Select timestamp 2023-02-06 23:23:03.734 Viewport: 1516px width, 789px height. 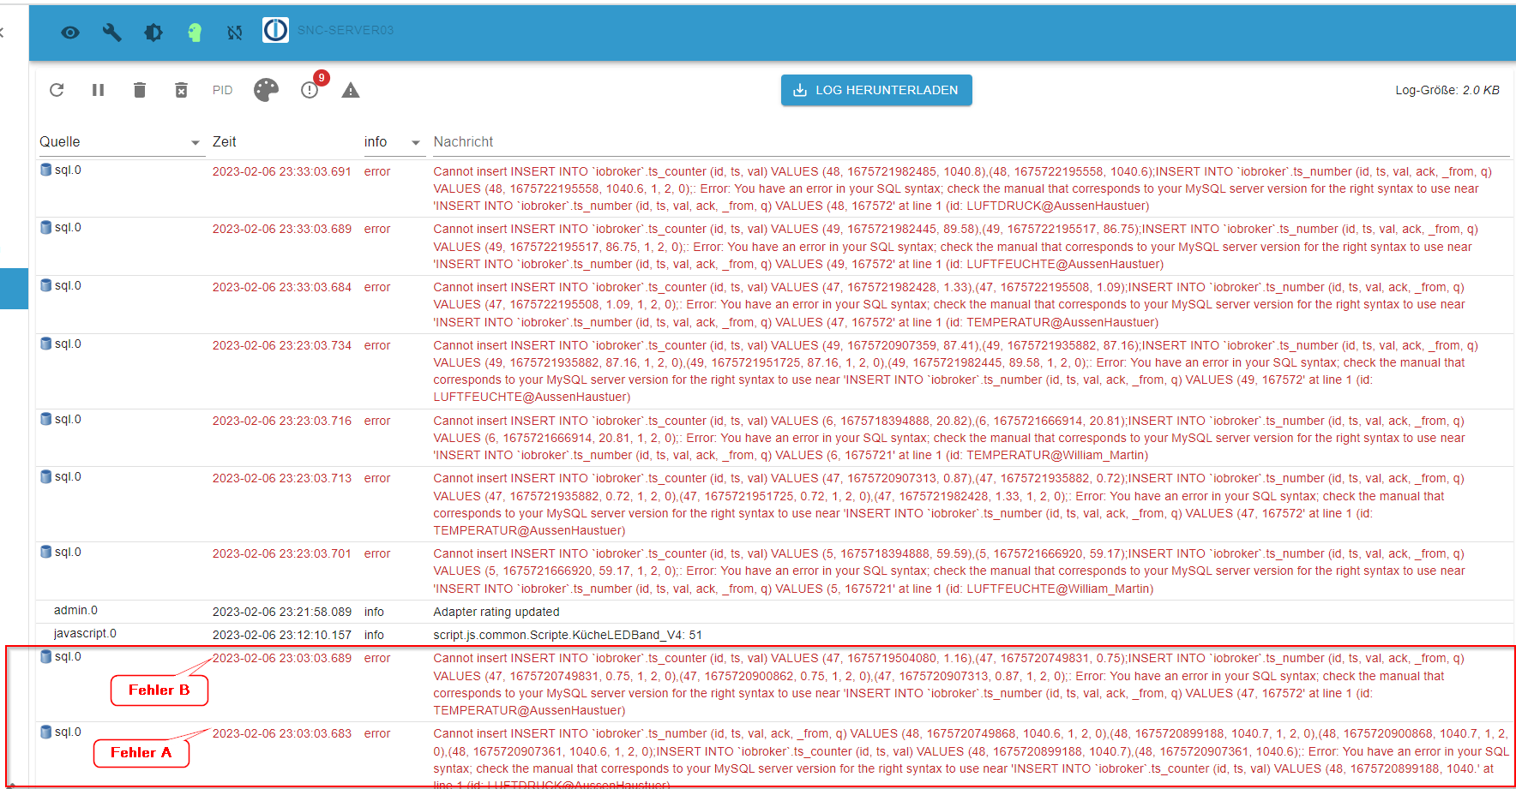pyautogui.click(x=282, y=345)
